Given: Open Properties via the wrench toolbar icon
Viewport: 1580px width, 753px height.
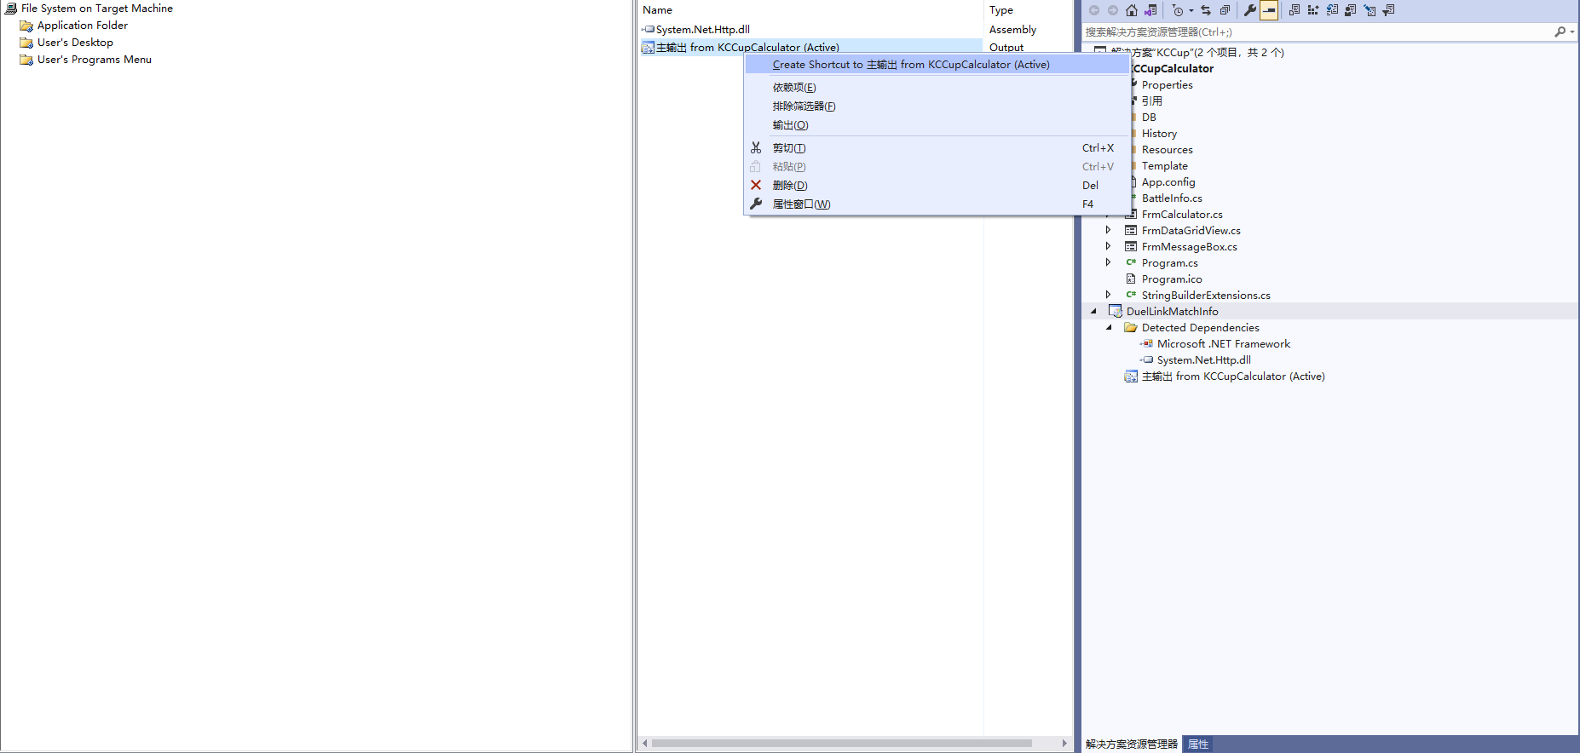Looking at the screenshot, I should 1250,10.
